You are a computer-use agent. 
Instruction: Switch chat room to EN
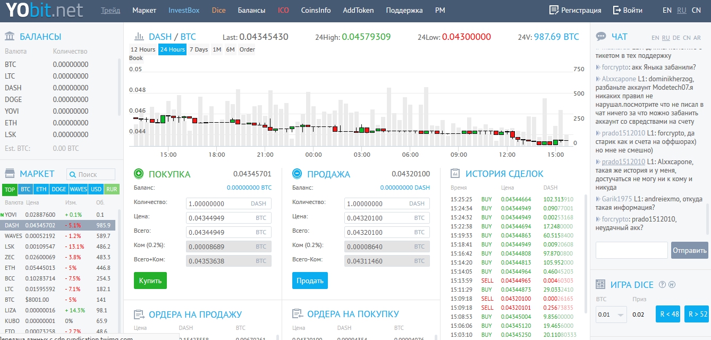655,38
